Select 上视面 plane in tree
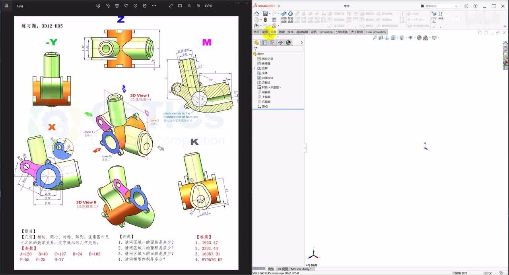Viewport: 509px width, 275px height. point(264,97)
